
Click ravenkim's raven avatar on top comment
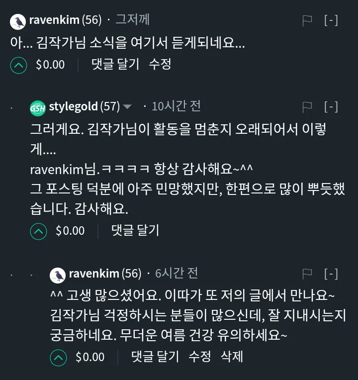point(18,20)
